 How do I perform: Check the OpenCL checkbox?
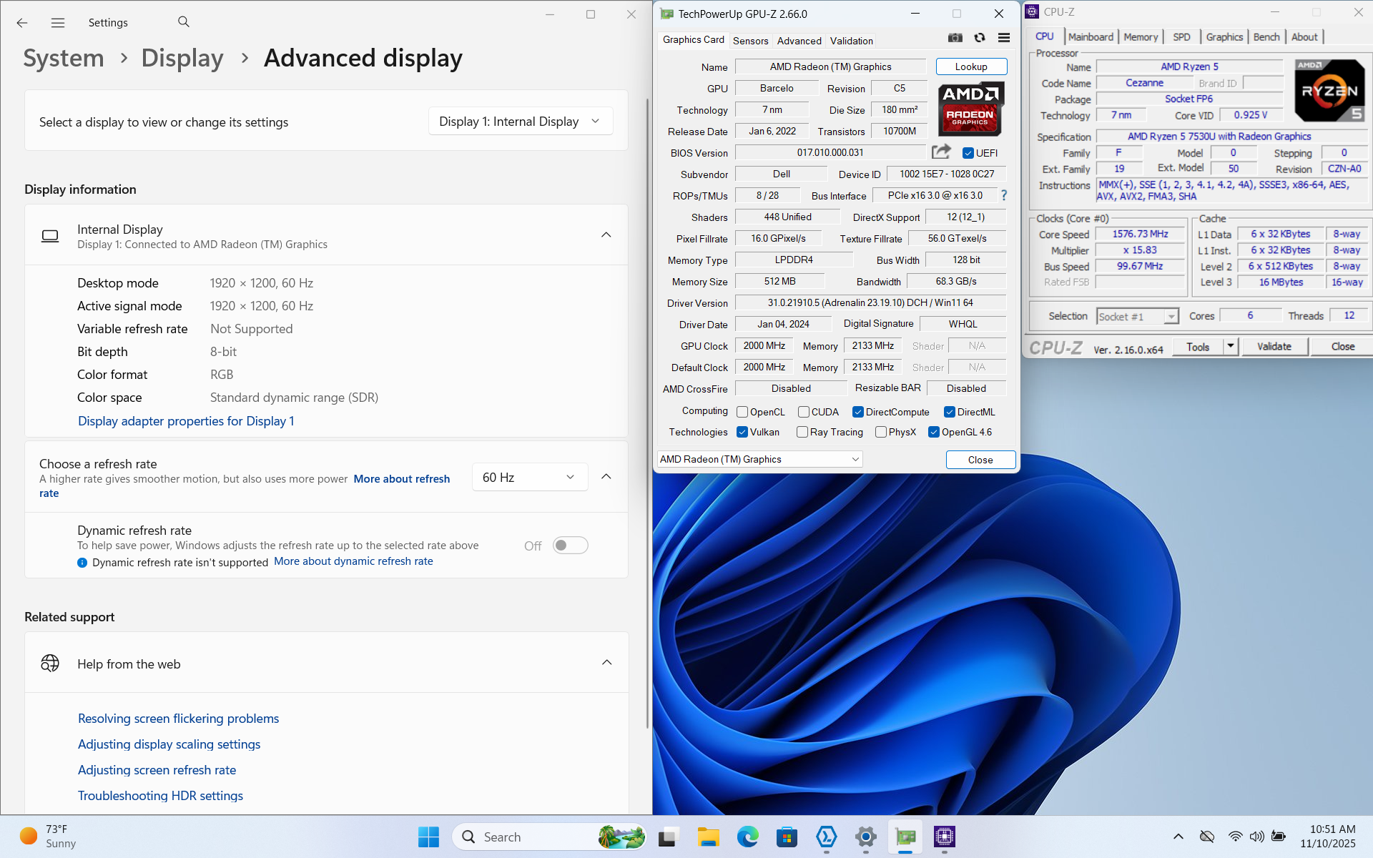coord(742,412)
